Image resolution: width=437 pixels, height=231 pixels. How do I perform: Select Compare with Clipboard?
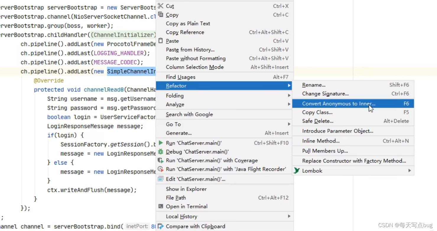(225, 226)
